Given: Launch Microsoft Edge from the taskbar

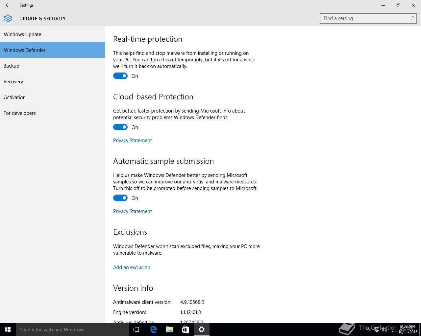Looking at the screenshot, I should 153,329.
